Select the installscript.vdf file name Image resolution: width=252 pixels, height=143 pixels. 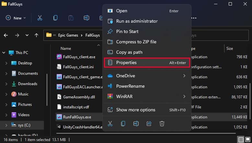click(x=76, y=107)
